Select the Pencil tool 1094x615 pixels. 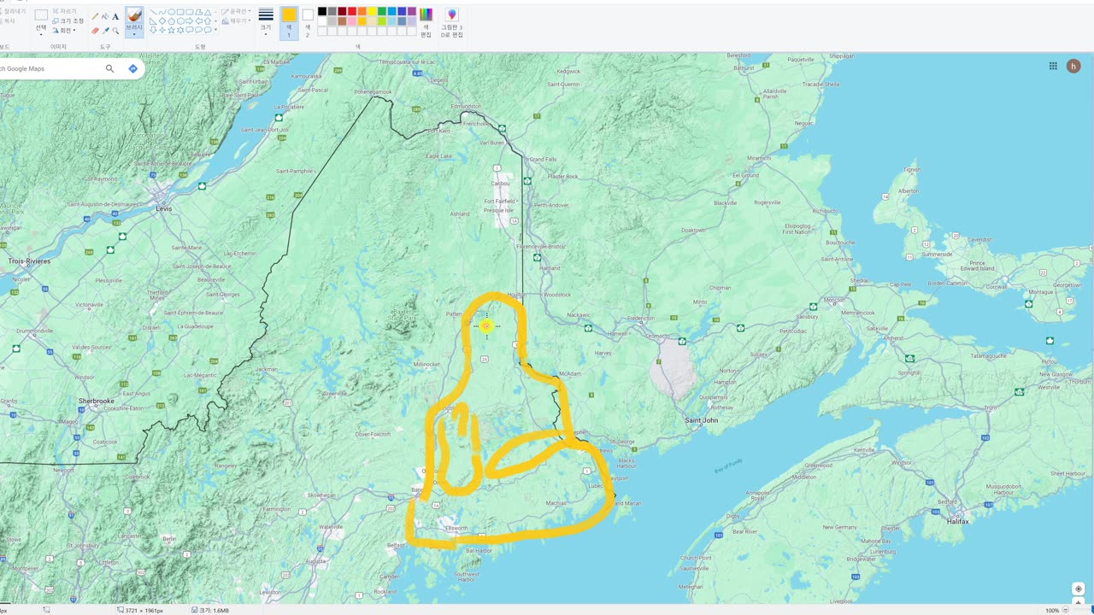click(95, 16)
